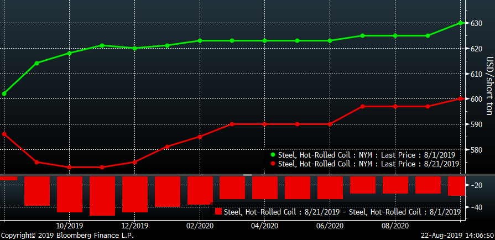Select the first green data point near 602
The width and height of the screenshot is (495, 240).
point(4,93)
